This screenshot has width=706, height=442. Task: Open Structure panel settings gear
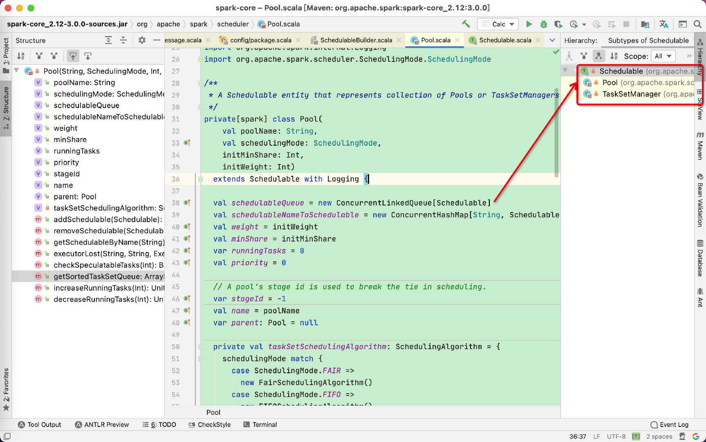142,40
